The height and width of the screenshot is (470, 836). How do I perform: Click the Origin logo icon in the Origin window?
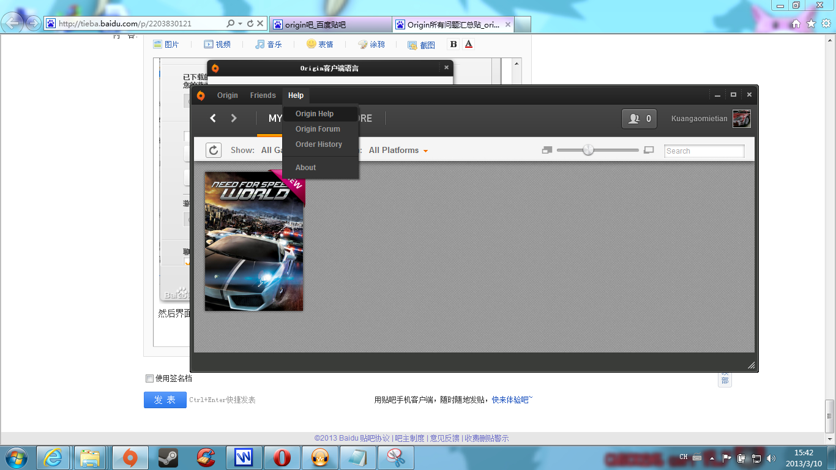(x=201, y=95)
